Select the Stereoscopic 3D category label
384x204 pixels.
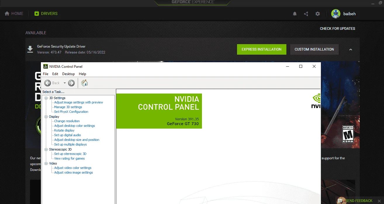tap(60, 149)
